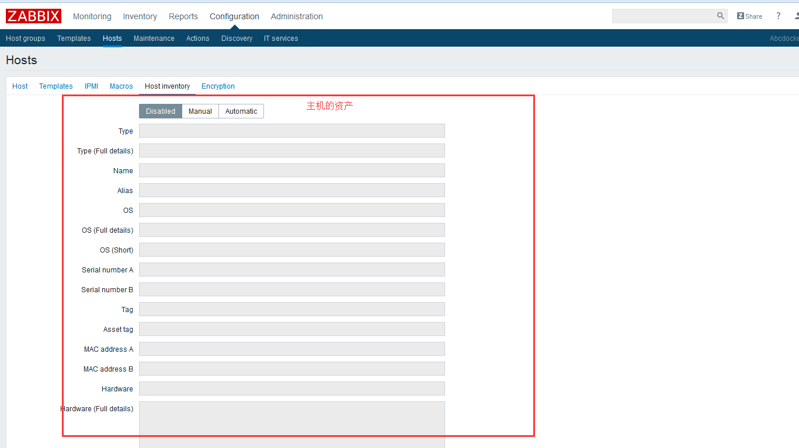The height and width of the screenshot is (448, 799).
Task: Select the Host inventory tab
Action: click(x=168, y=86)
